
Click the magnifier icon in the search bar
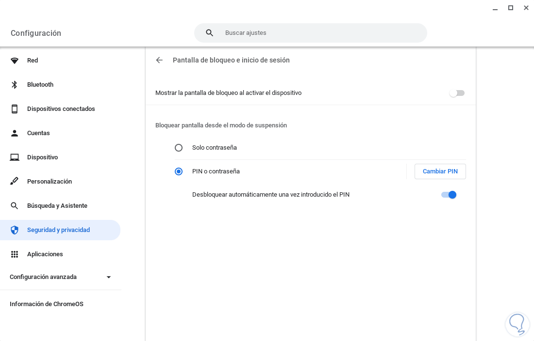pos(210,33)
